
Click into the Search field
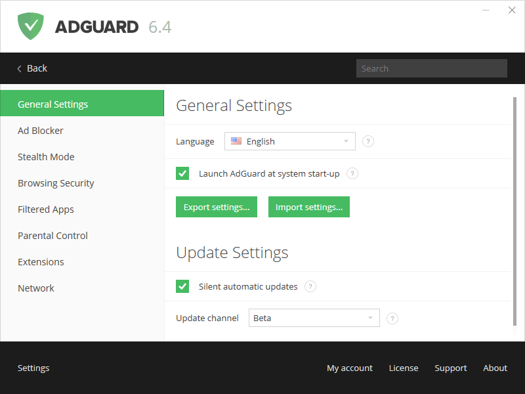point(431,68)
